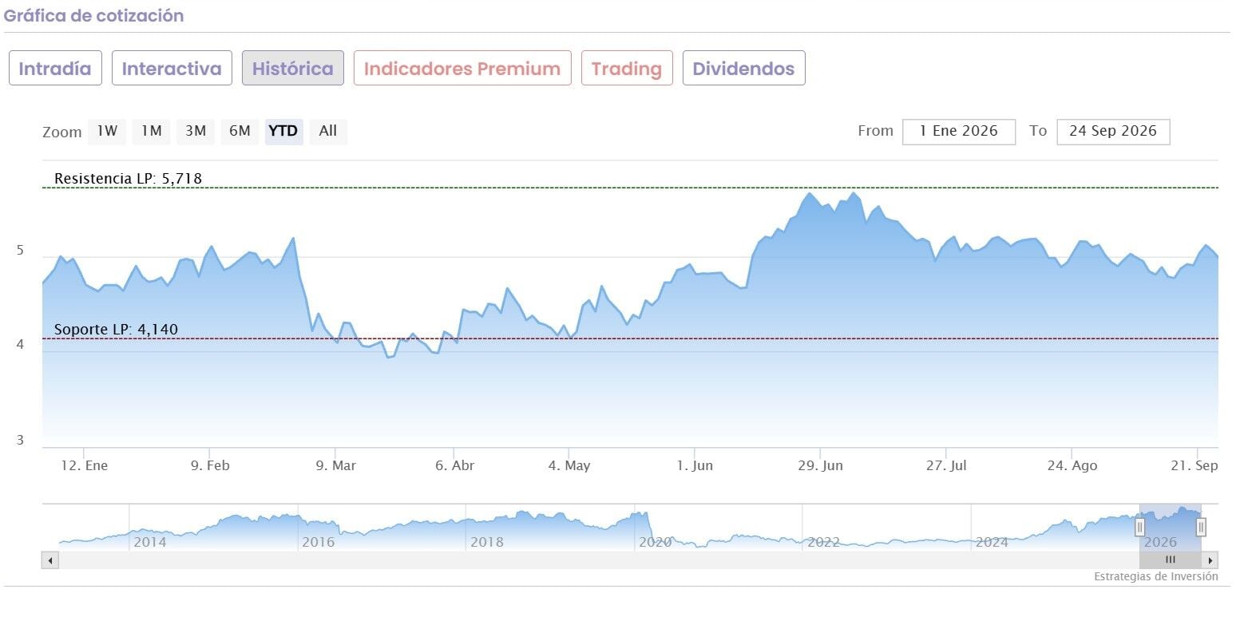This screenshot has width=1236, height=617.
Task: Click the right scroll arrow of navigator
Action: [1210, 560]
